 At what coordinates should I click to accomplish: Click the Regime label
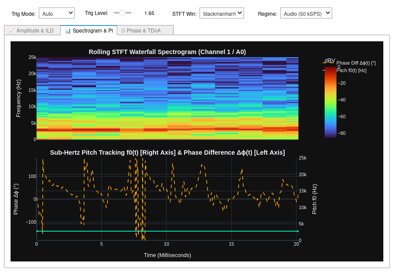[x=267, y=14]
